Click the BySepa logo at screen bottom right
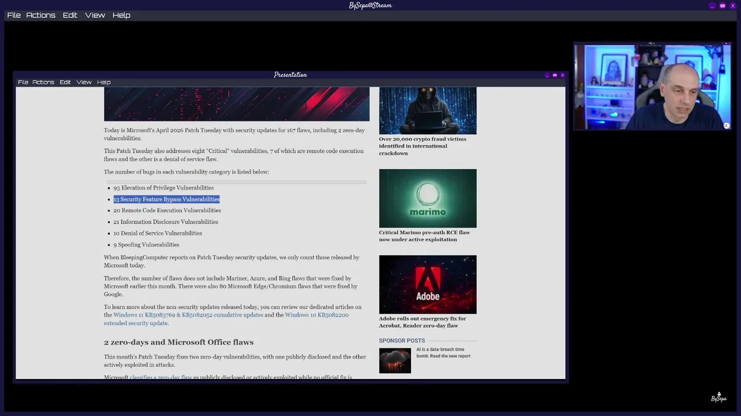Viewport: 741px width, 416px height. tap(719, 397)
